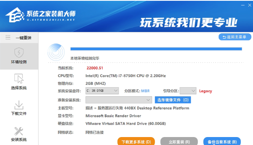The height and width of the screenshot is (145, 253).
Task: Click the 2GB (MHZ) memory value
Action: [96, 84]
